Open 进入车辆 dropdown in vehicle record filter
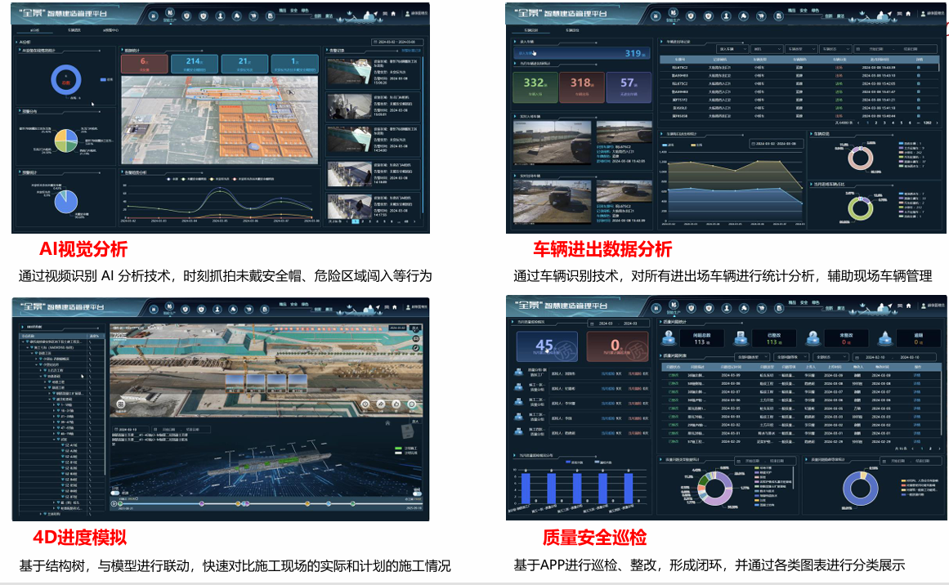The height and width of the screenshot is (585, 949). (x=734, y=49)
